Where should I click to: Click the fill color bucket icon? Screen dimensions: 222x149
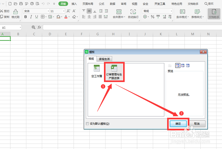(x=58, y=17)
